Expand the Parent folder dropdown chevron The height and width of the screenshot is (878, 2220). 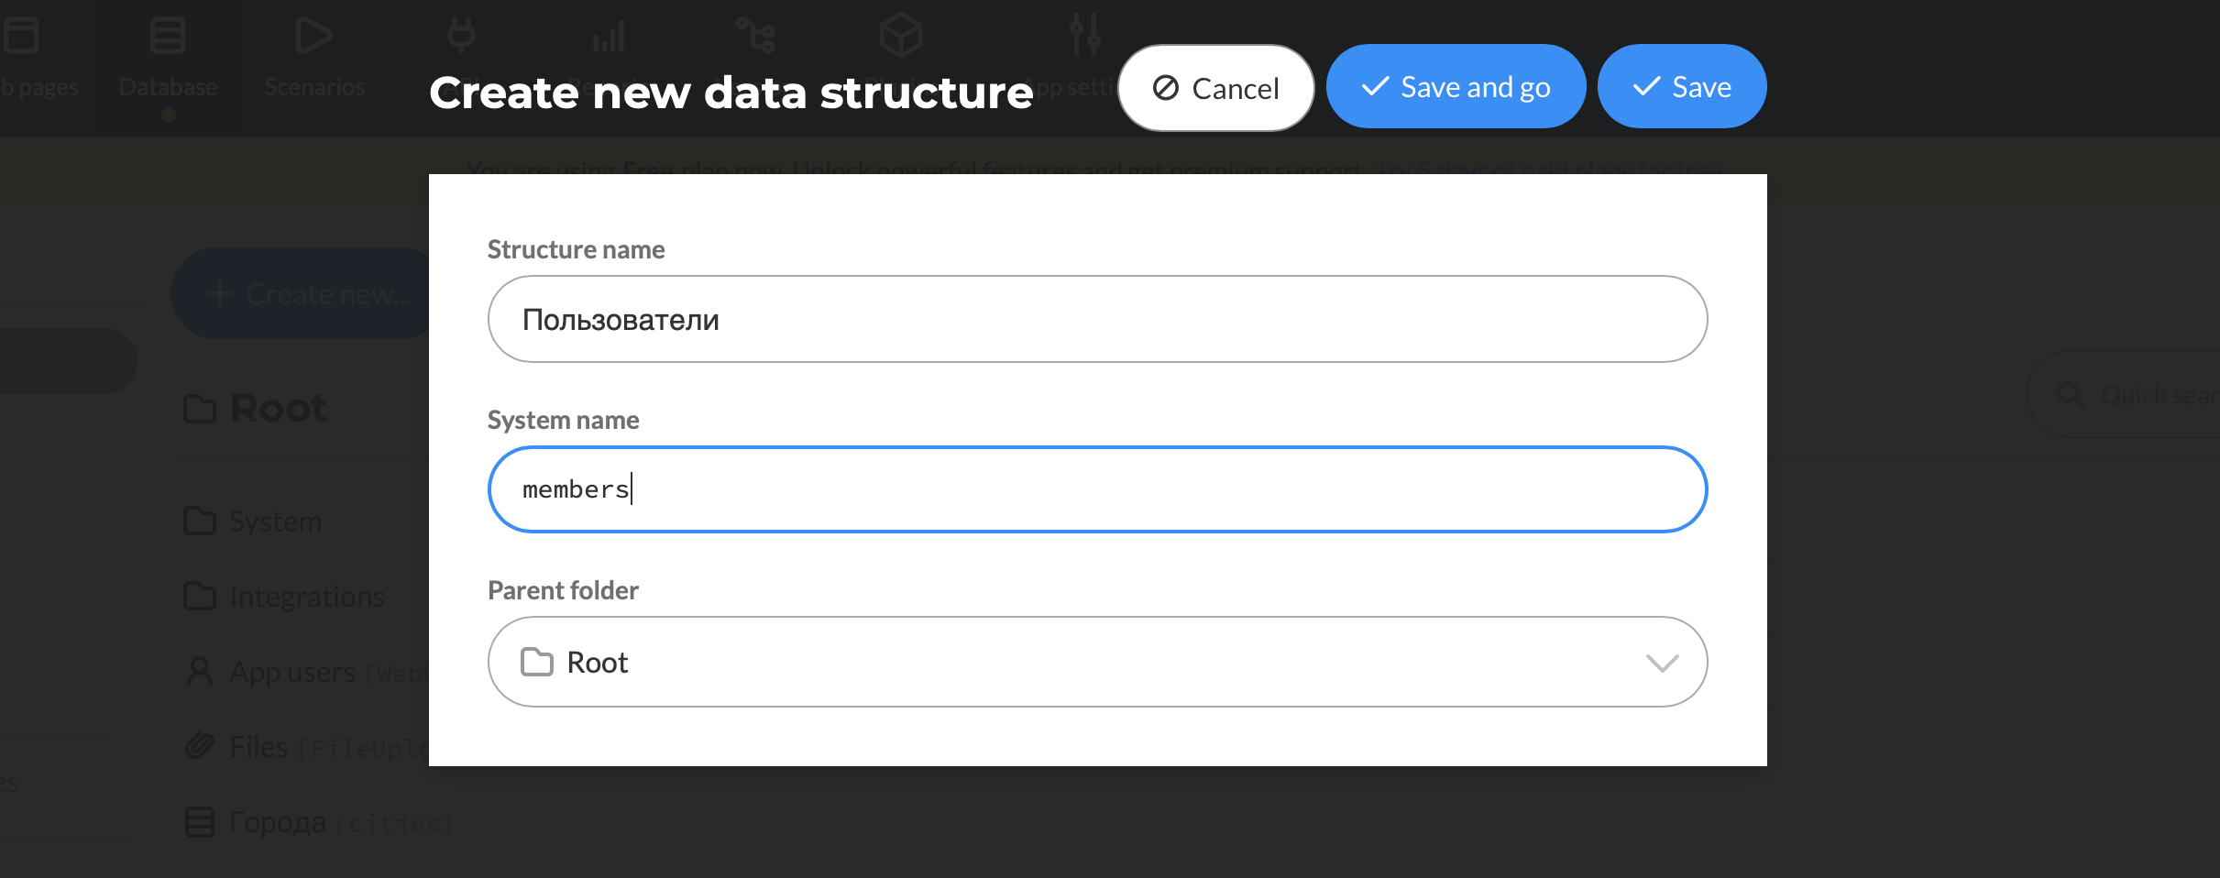[1662, 663]
